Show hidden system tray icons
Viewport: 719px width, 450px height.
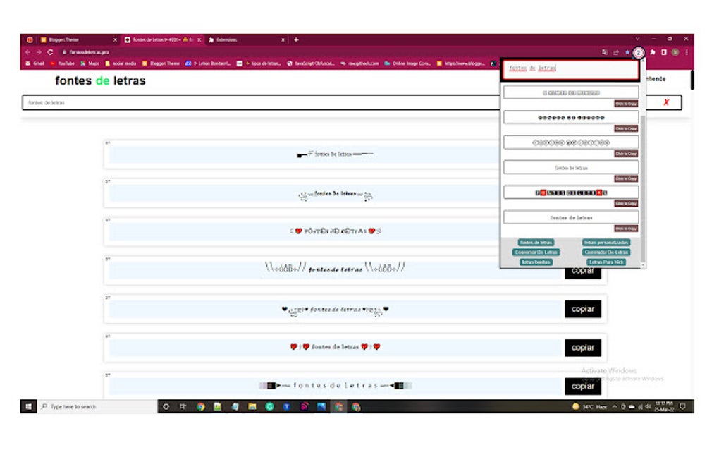tap(614, 406)
